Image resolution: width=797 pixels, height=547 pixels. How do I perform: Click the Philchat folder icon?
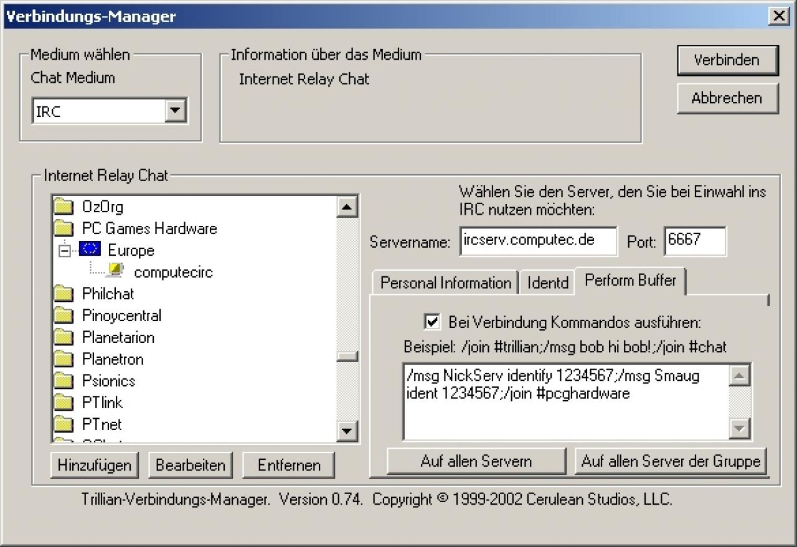point(63,294)
